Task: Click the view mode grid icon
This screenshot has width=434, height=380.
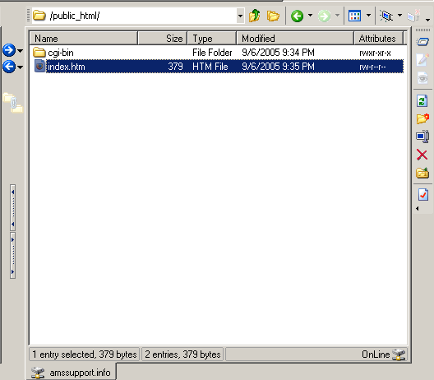Action: point(354,16)
